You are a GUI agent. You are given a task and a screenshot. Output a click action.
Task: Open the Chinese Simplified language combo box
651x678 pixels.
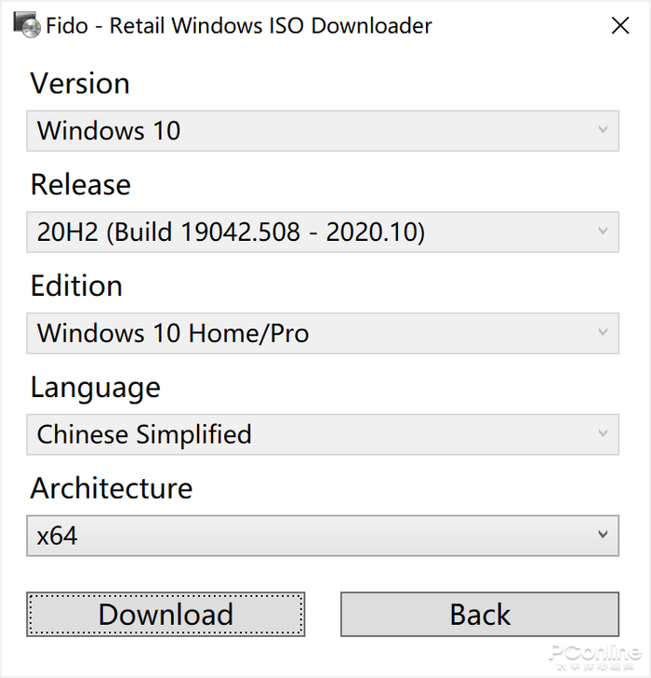click(322, 434)
